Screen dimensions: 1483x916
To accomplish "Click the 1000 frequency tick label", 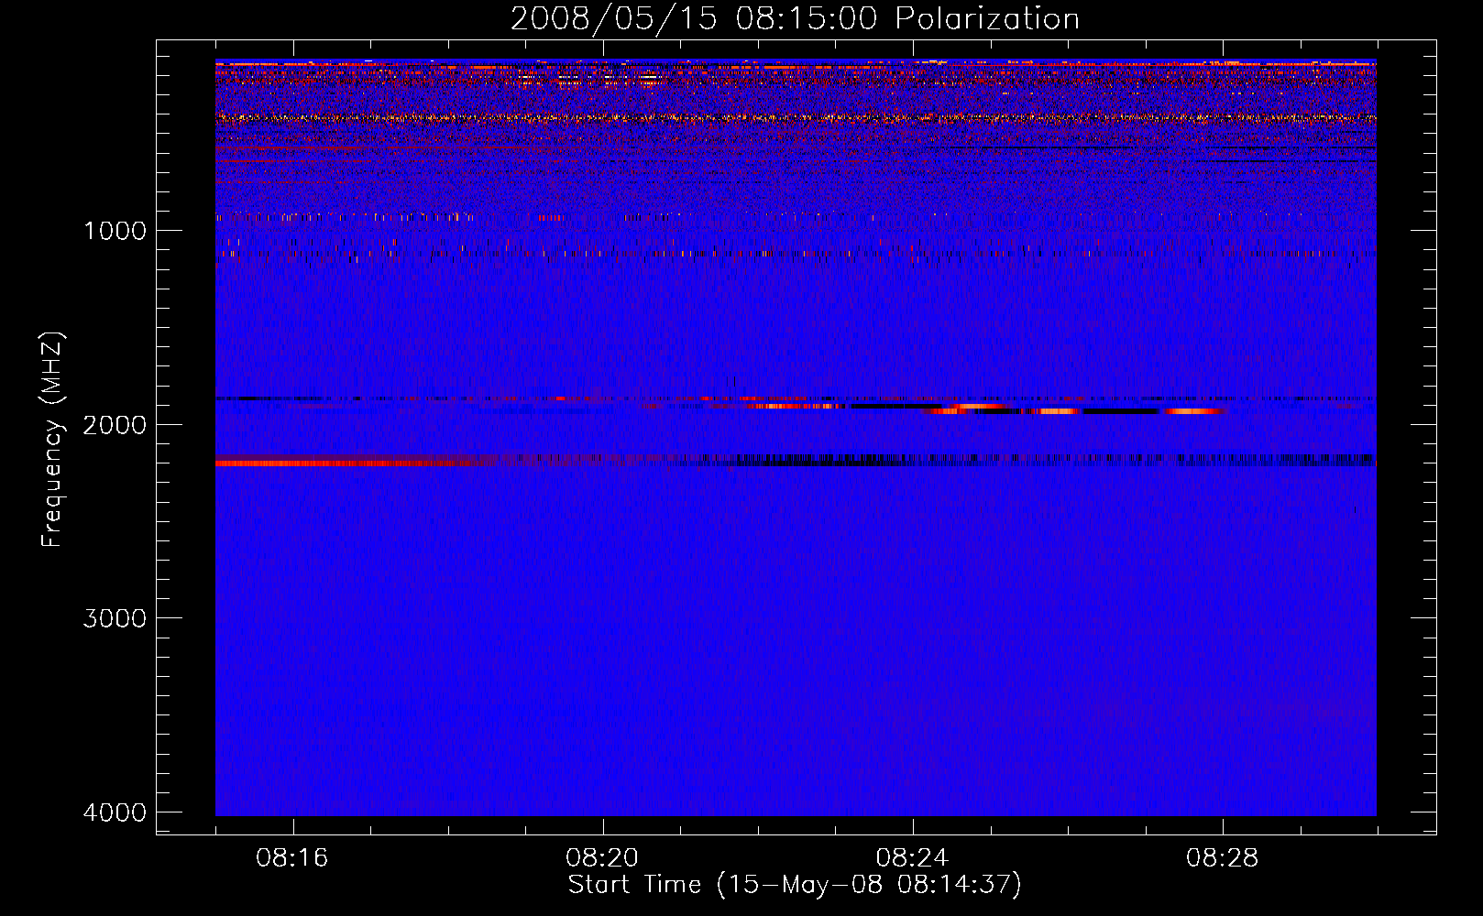I will click(115, 230).
